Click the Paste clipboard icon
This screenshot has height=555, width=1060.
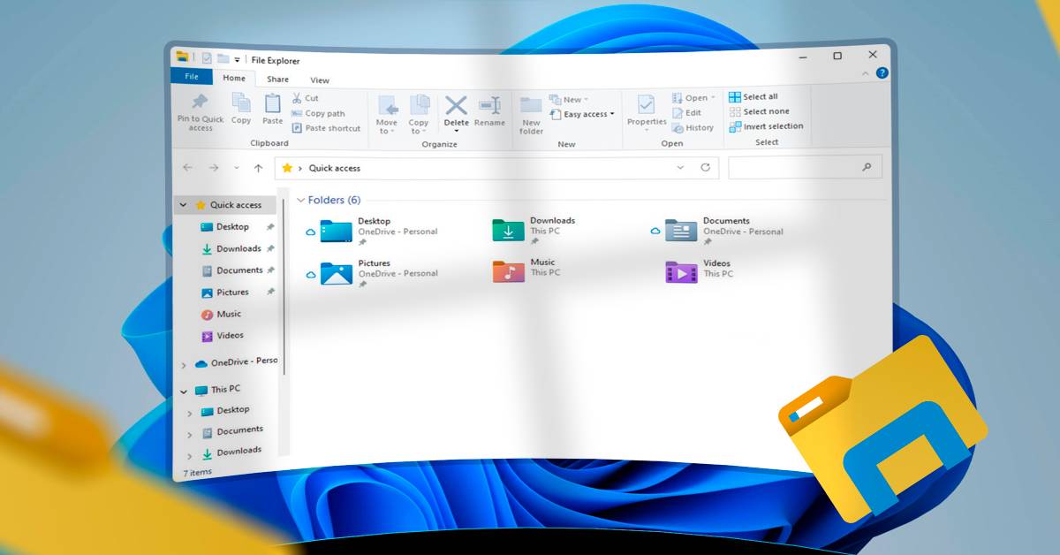point(273,103)
